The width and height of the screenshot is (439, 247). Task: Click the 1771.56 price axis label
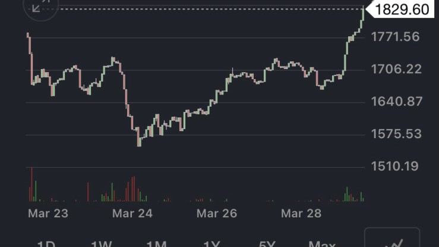pyautogui.click(x=395, y=37)
